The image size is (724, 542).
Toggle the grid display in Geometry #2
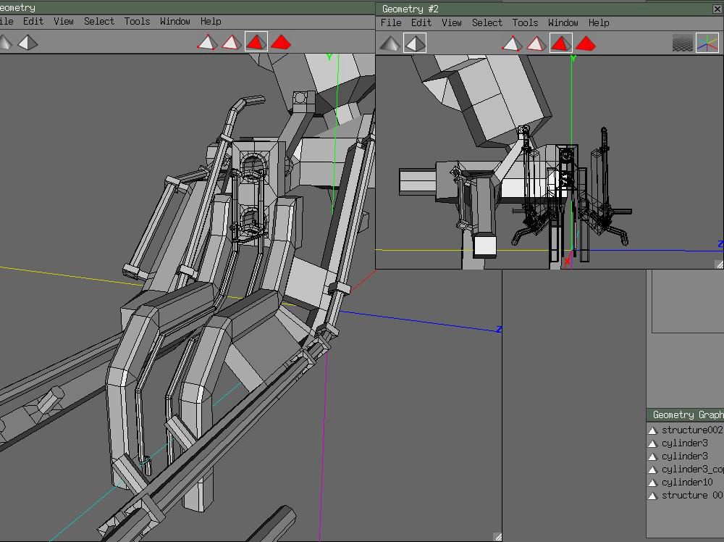(x=682, y=43)
